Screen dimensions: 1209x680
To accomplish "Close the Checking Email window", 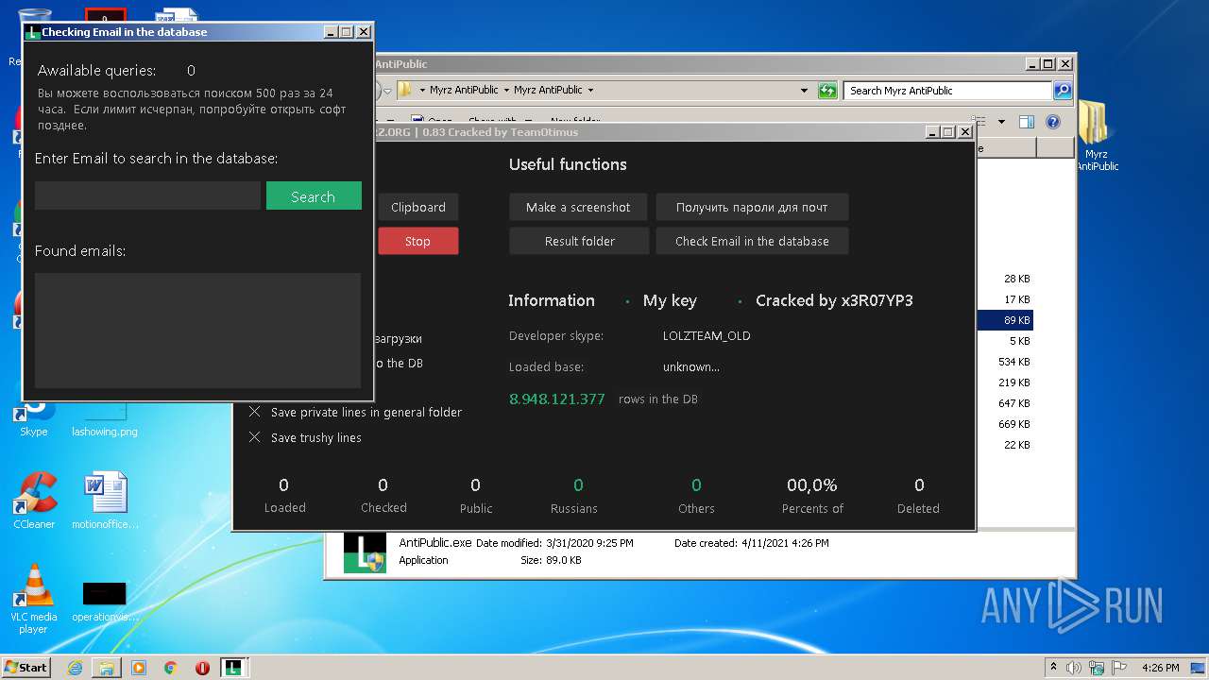I will point(364,32).
